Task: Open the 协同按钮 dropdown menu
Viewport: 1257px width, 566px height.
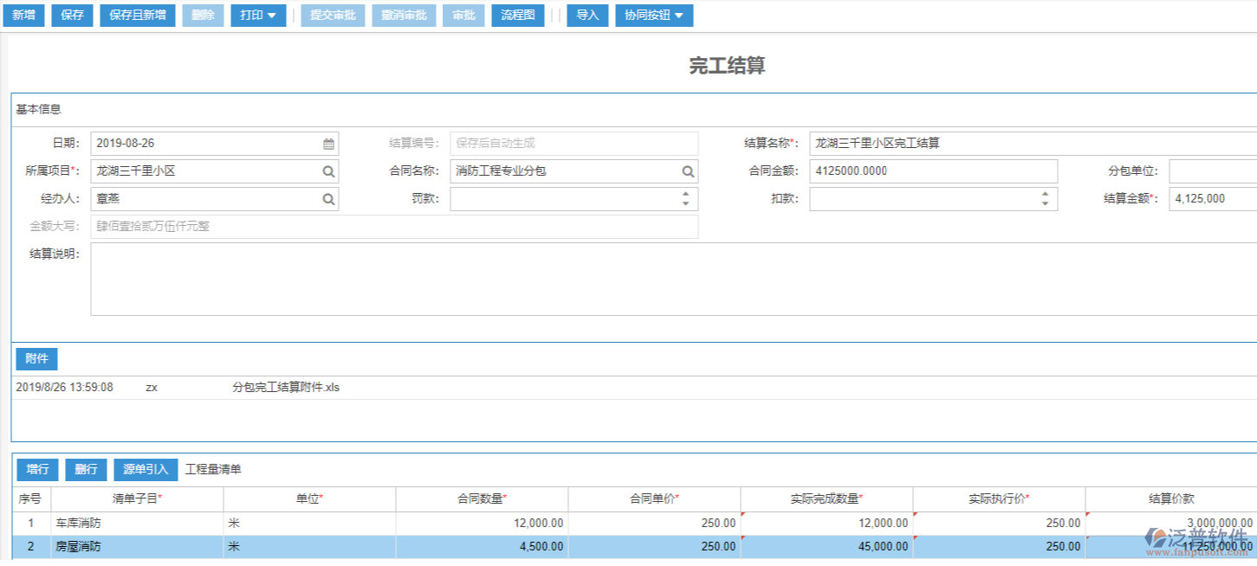Action: coord(654,16)
